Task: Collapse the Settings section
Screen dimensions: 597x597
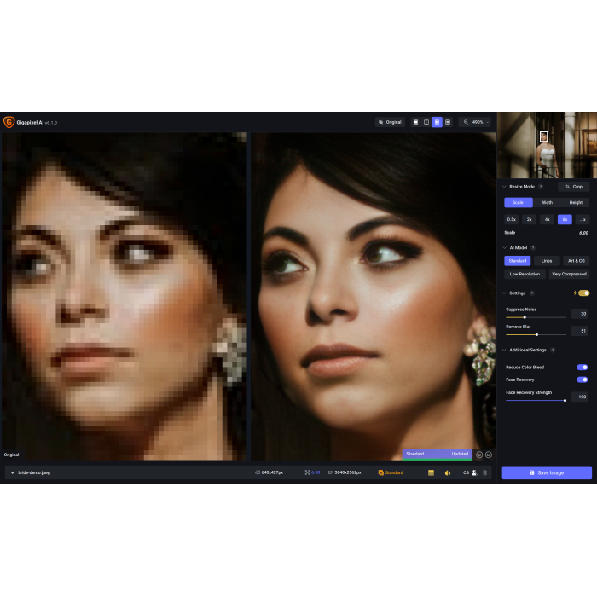Action: [x=504, y=293]
